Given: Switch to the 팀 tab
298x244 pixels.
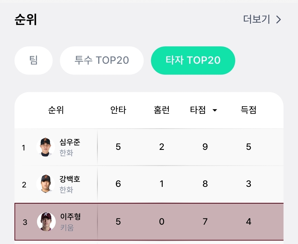Looking at the screenshot, I should (x=33, y=60).
